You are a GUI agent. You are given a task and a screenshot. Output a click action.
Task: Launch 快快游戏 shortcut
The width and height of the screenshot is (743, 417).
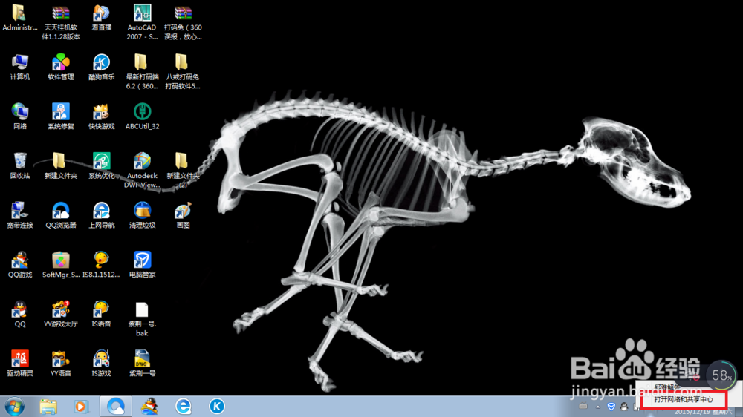tap(101, 116)
